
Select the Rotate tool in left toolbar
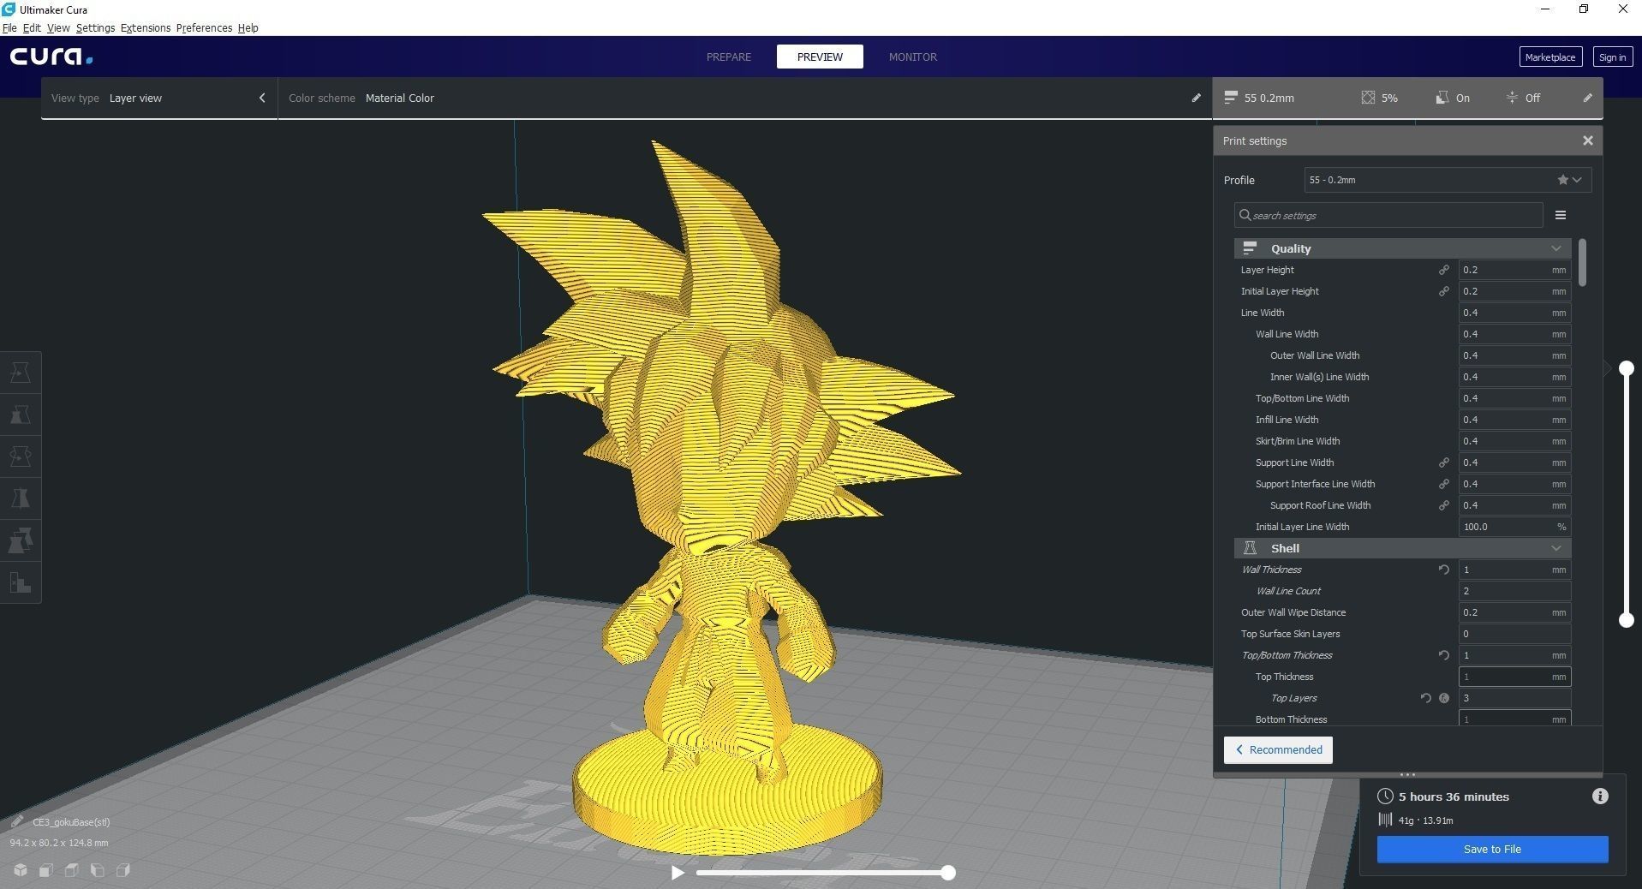(21, 456)
